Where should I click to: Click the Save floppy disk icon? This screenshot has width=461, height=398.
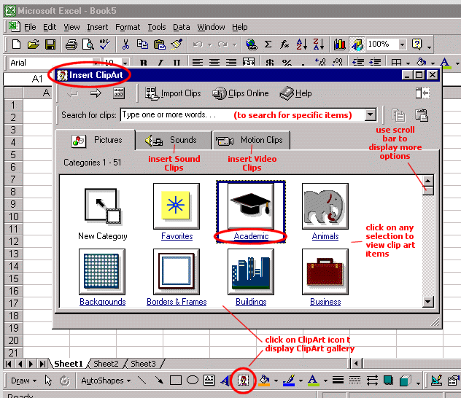click(50, 44)
